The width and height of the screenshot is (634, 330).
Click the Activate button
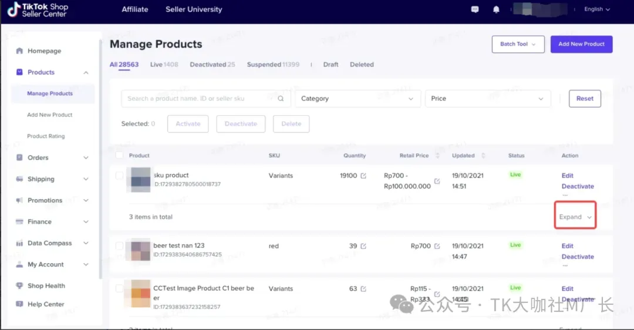[x=188, y=124]
